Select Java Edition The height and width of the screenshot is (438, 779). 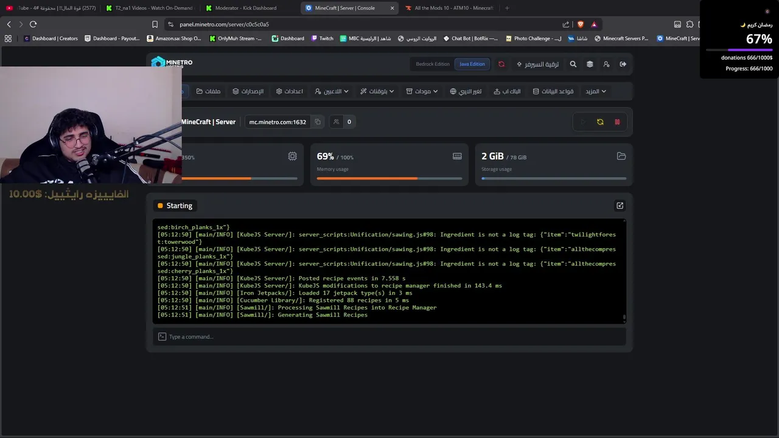coord(472,64)
